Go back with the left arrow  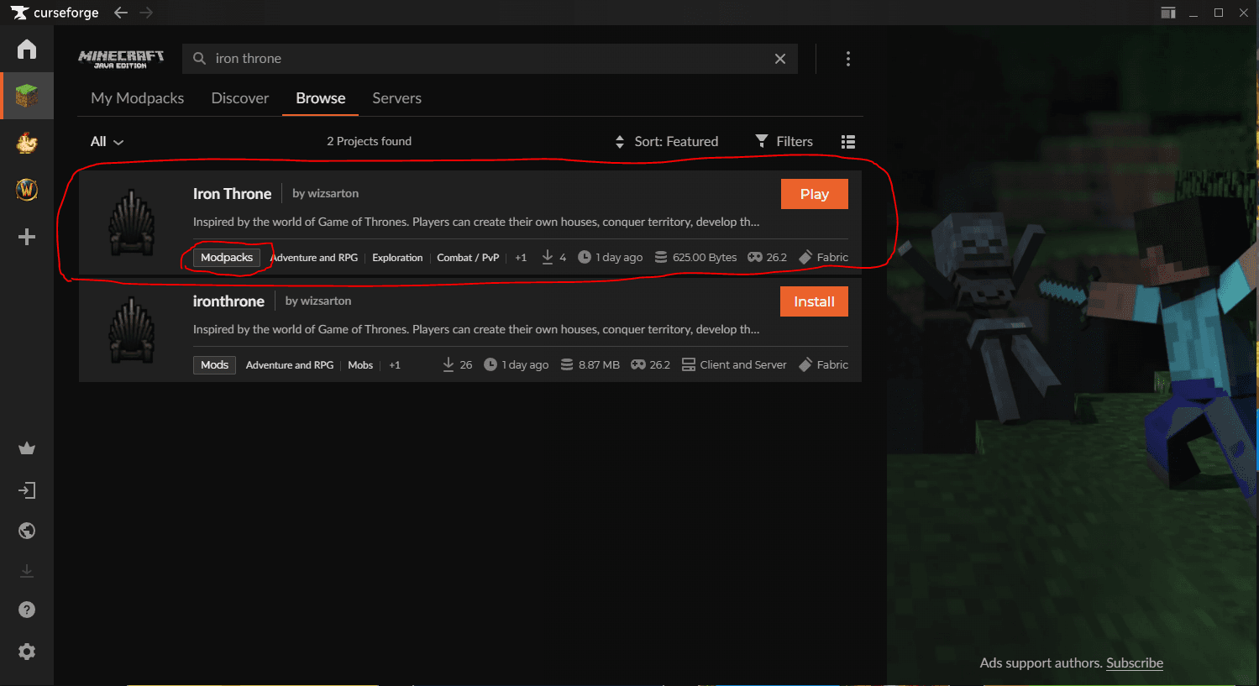tap(121, 13)
